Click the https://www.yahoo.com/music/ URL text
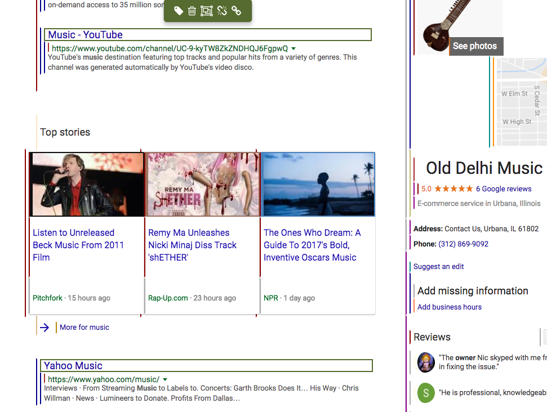The height and width of the screenshot is (412, 547). point(104,379)
